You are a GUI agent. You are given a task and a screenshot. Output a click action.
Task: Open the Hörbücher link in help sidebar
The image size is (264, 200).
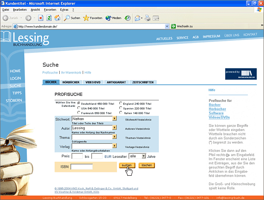point(217,109)
